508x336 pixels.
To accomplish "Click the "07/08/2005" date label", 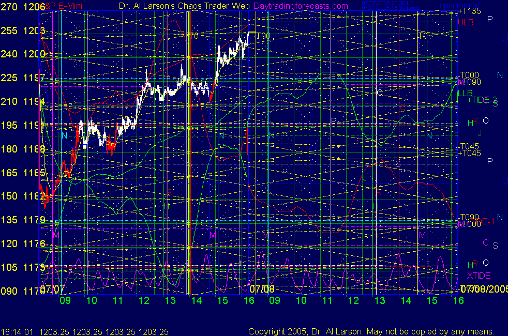I will (x=484, y=289).
